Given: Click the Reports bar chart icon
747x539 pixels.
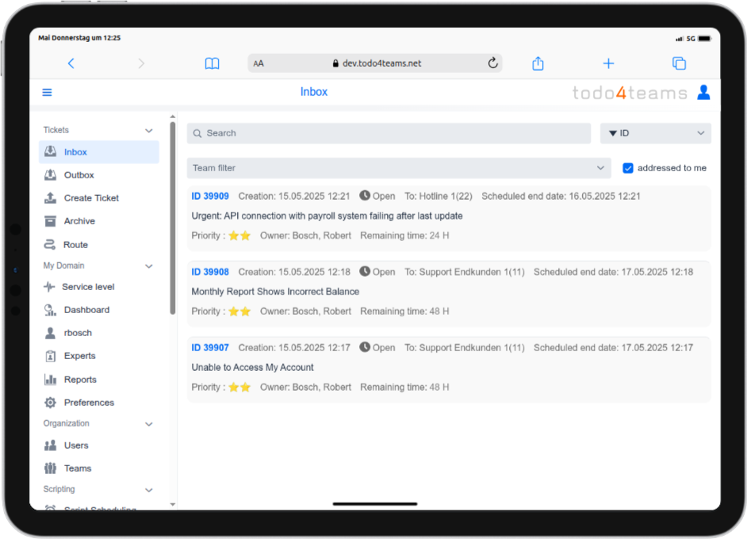Looking at the screenshot, I should click(50, 380).
